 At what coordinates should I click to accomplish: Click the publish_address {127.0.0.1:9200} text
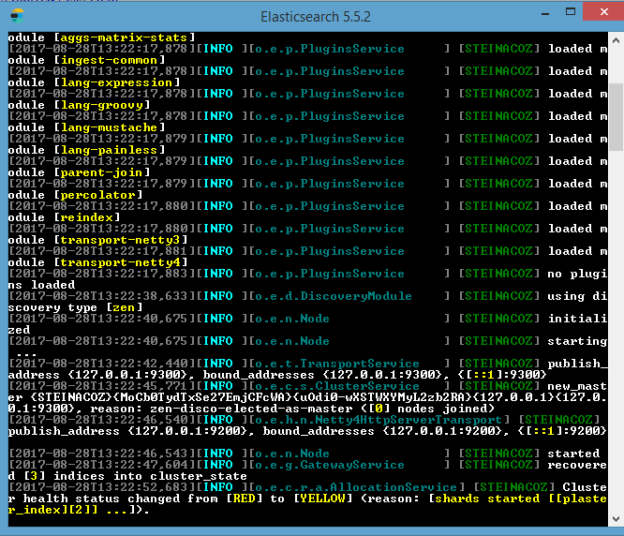pyautogui.click(x=128, y=431)
